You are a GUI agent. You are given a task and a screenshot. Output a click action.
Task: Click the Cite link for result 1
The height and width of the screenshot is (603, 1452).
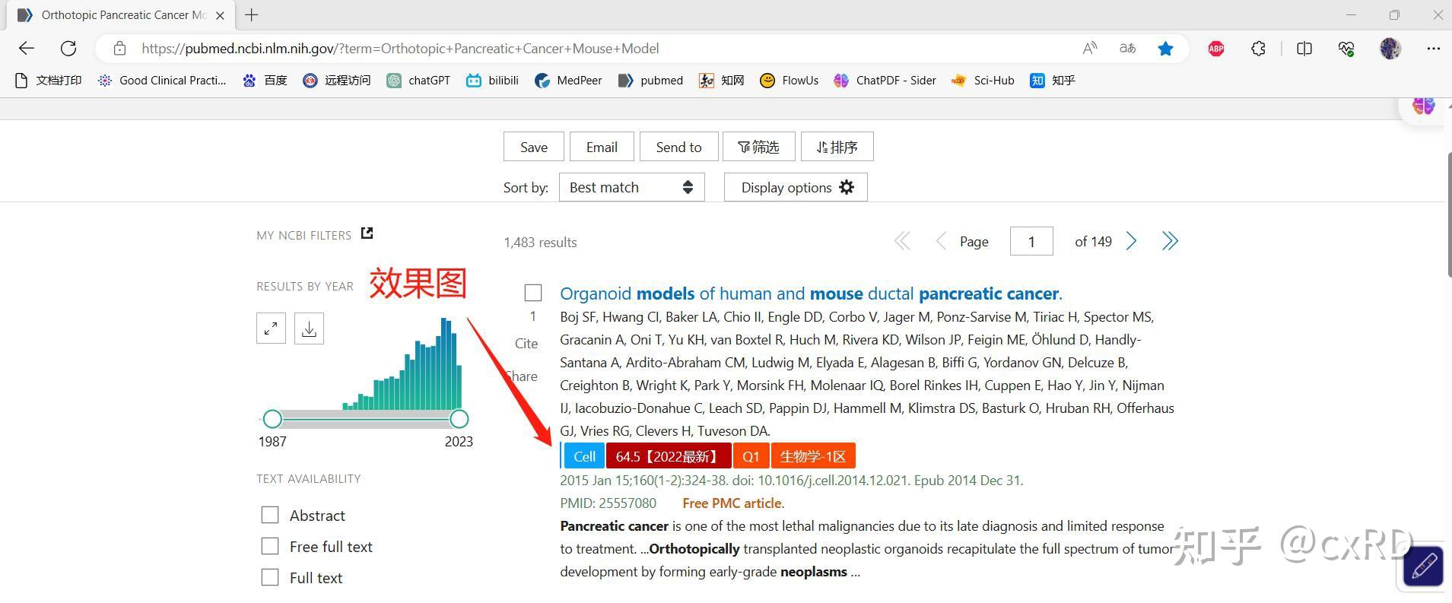tap(526, 344)
